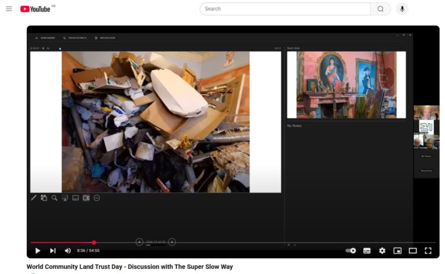Viewport: 445px width, 274px height.
Task: Click the red progress bar scrubber
Action: (94, 243)
